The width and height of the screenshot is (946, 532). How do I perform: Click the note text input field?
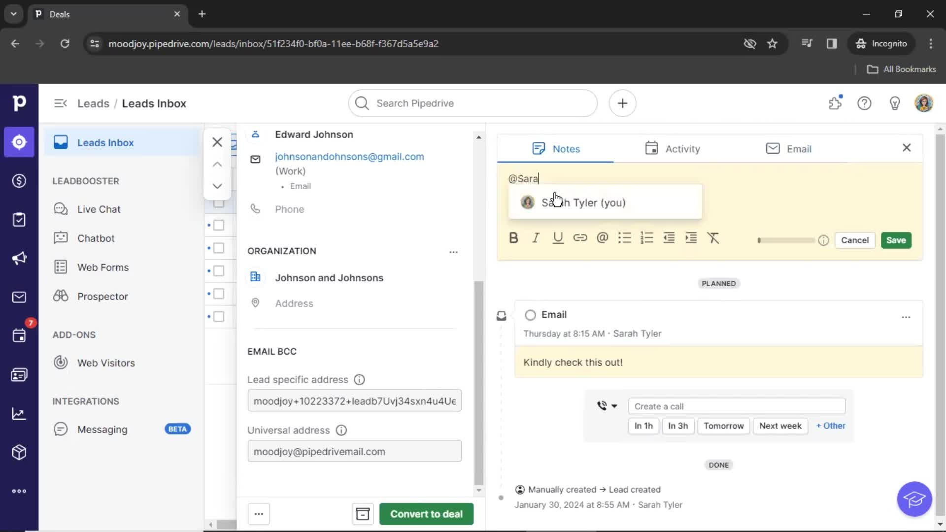708,179
